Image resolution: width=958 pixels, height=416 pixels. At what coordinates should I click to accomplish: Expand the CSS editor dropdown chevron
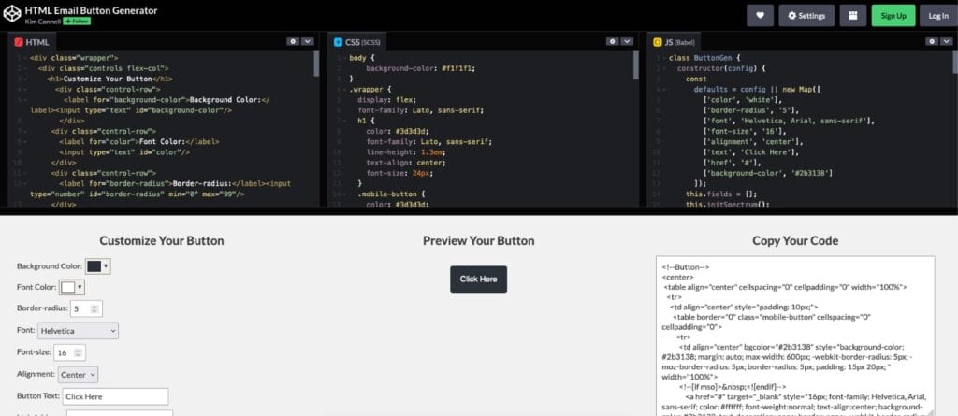[x=627, y=41]
